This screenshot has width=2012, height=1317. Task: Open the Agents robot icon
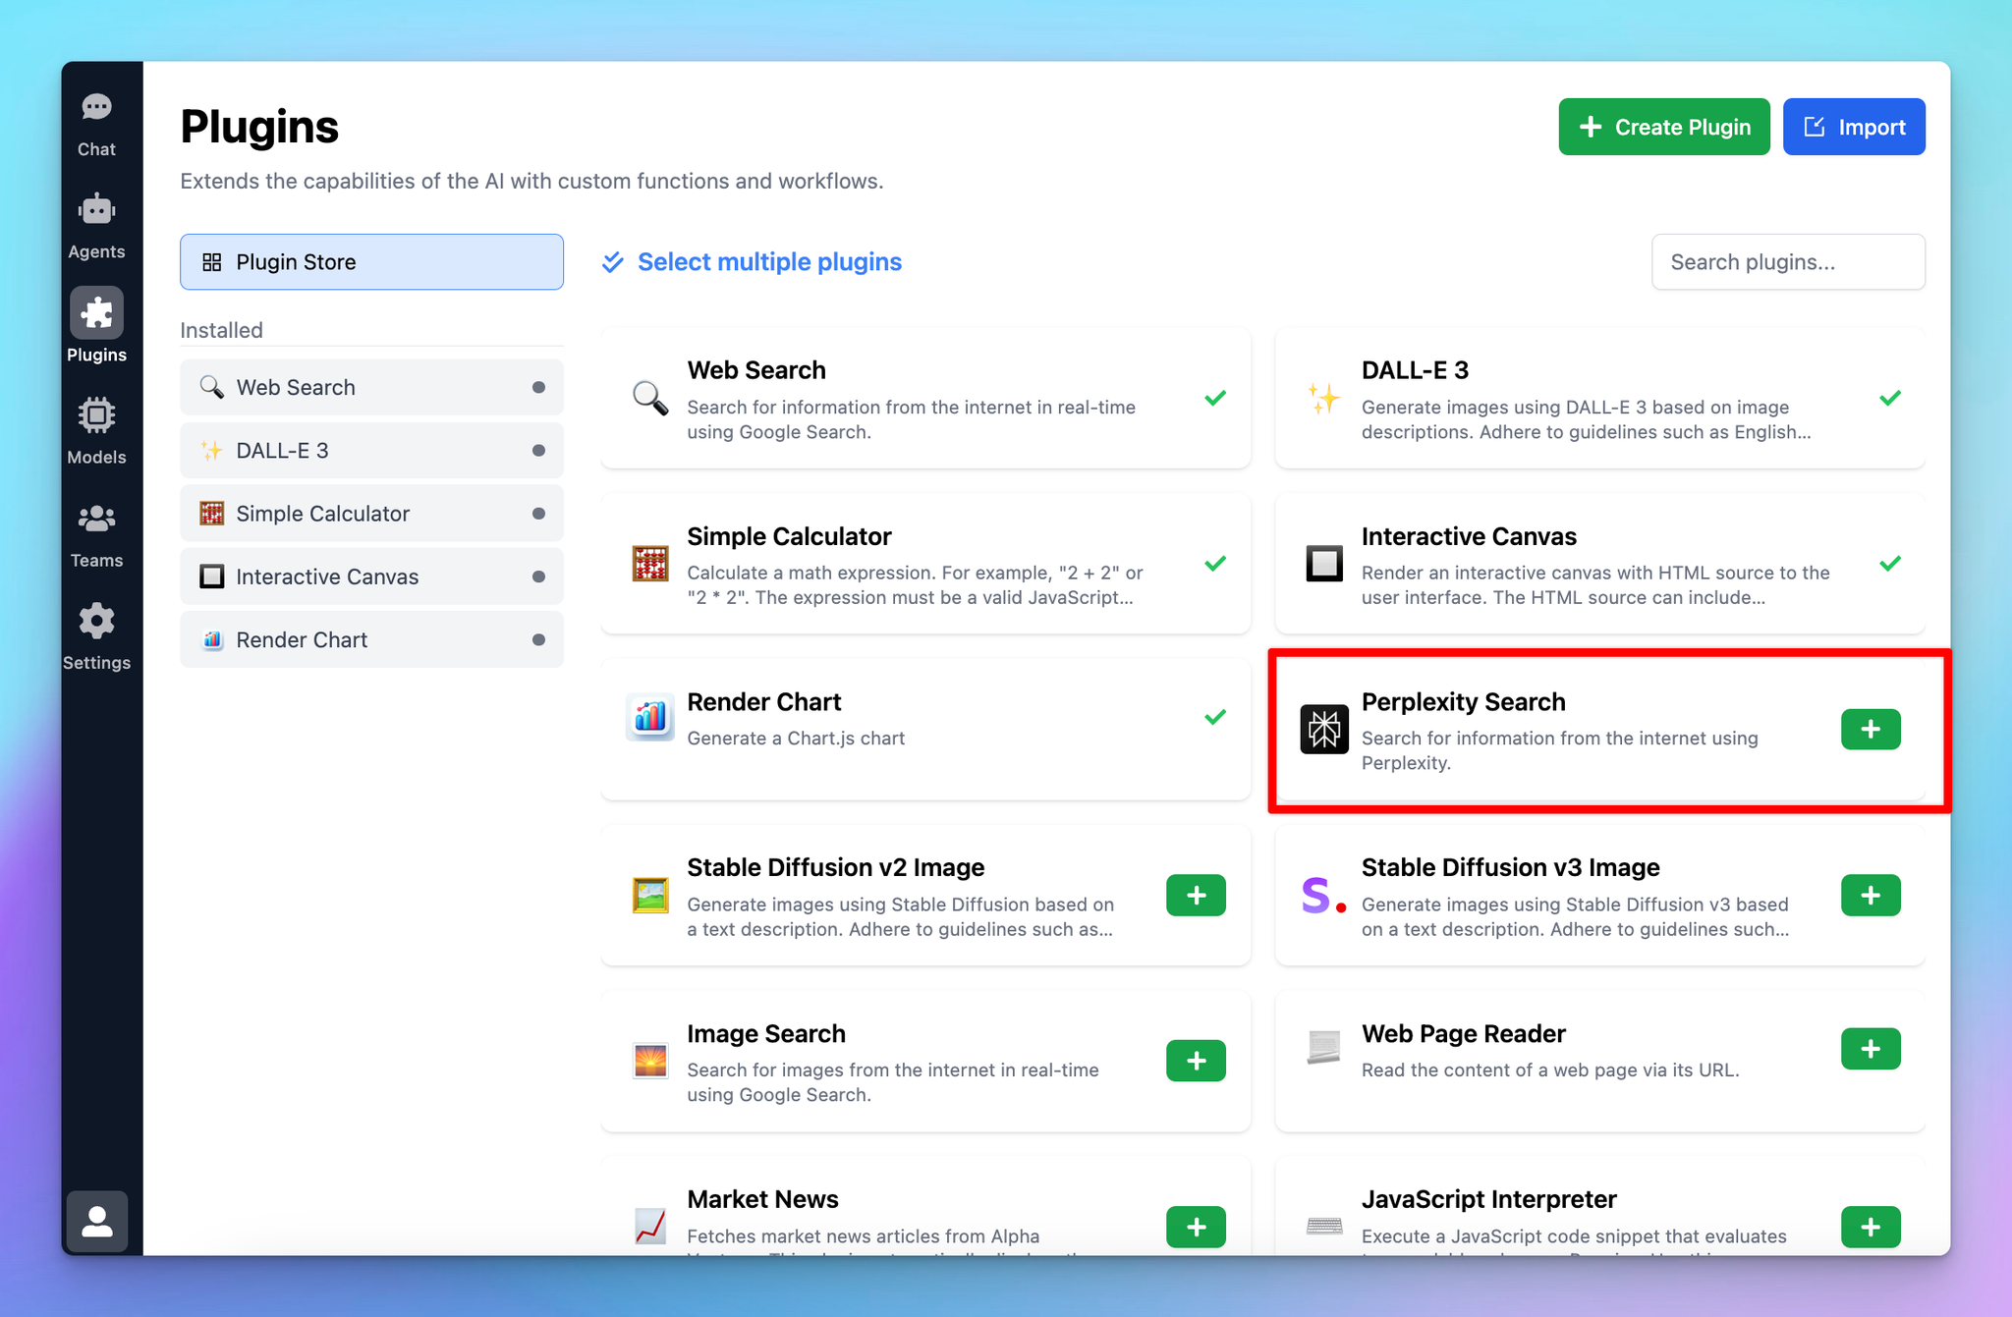coord(96,210)
